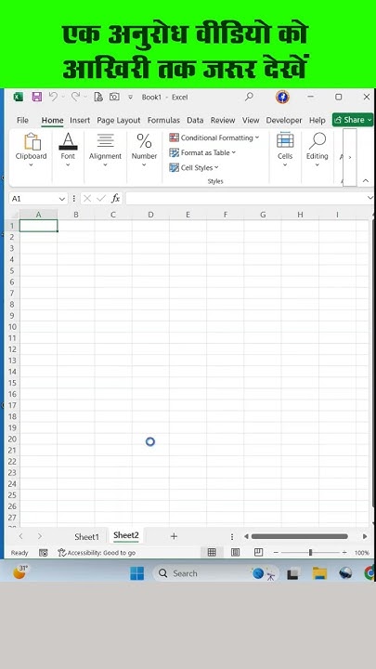Open the Data tab
The width and height of the screenshot is (376, 669).
195,120
